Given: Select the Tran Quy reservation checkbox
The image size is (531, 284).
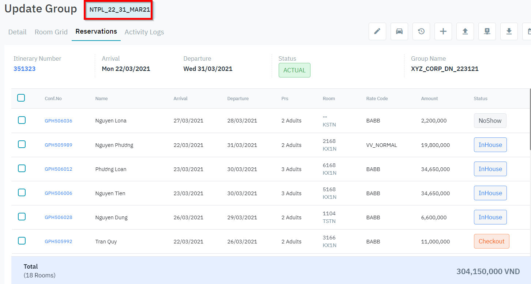Looking at the screenshot, I should (x=22, y=241).
